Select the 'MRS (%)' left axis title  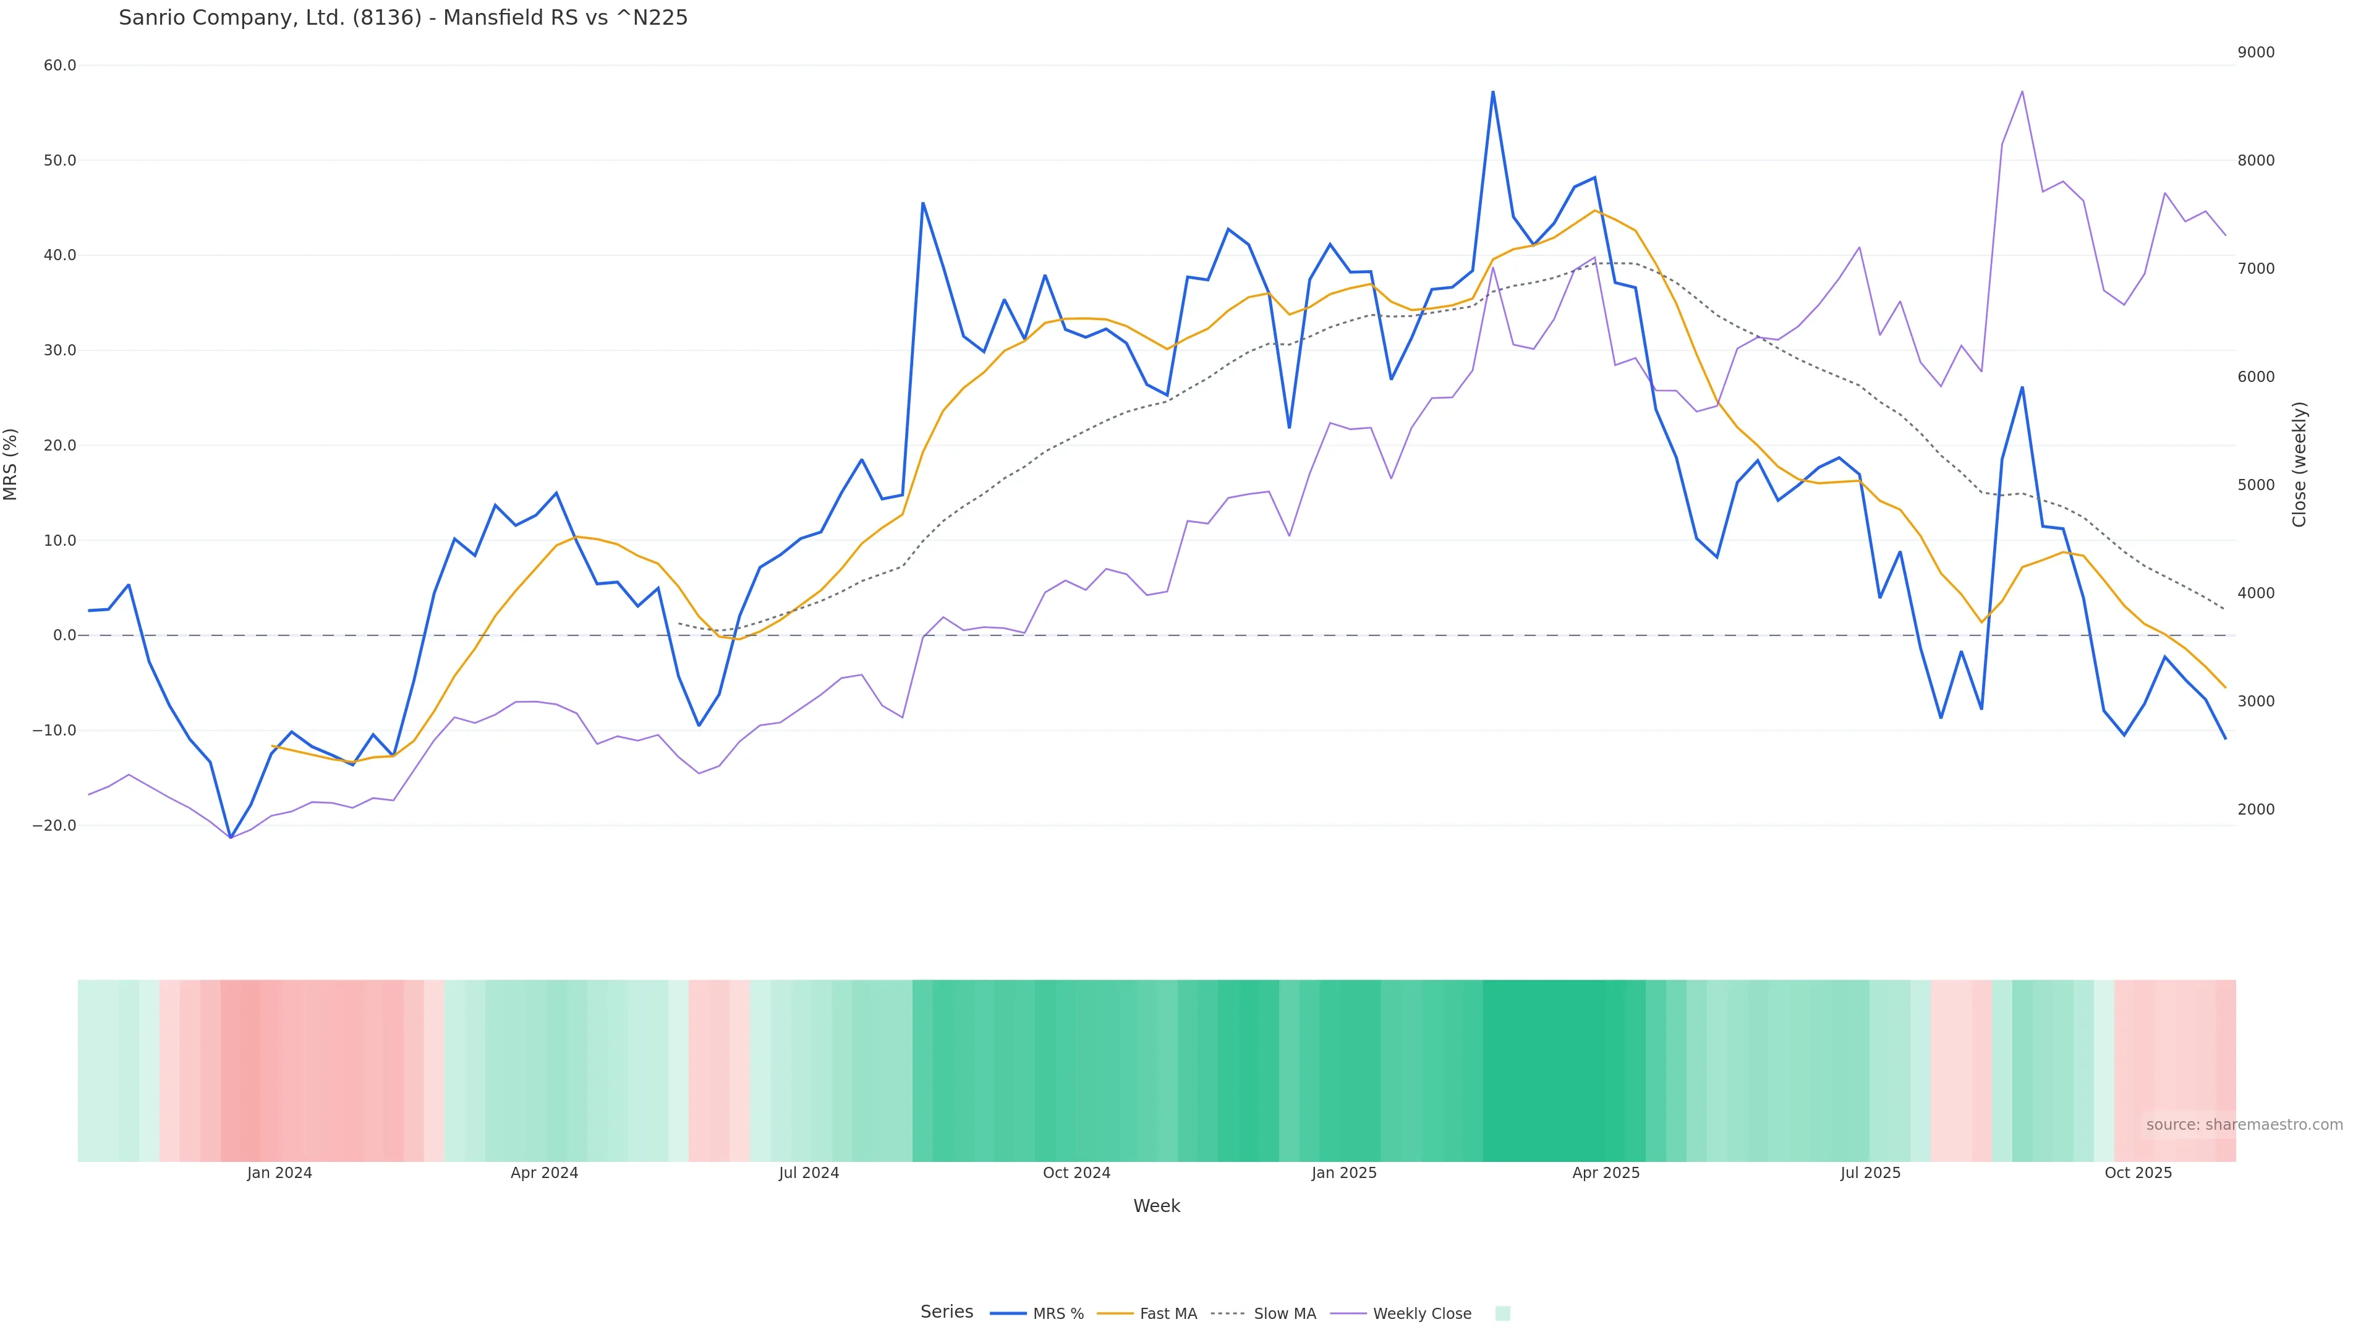coord(11,464)
